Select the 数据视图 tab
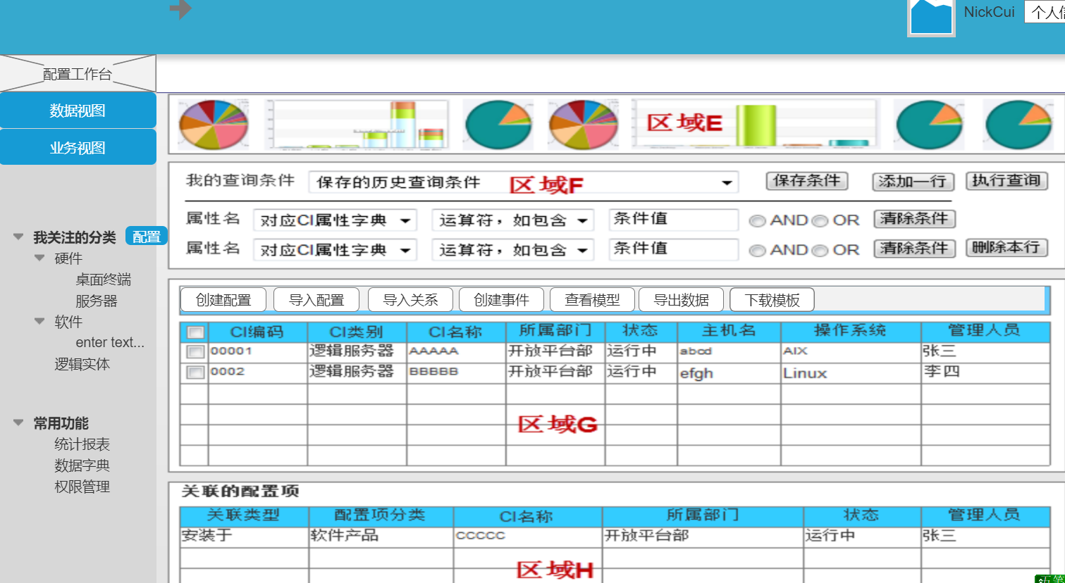The height and width of the screenshot is (583, 1065). coord(78,111)
